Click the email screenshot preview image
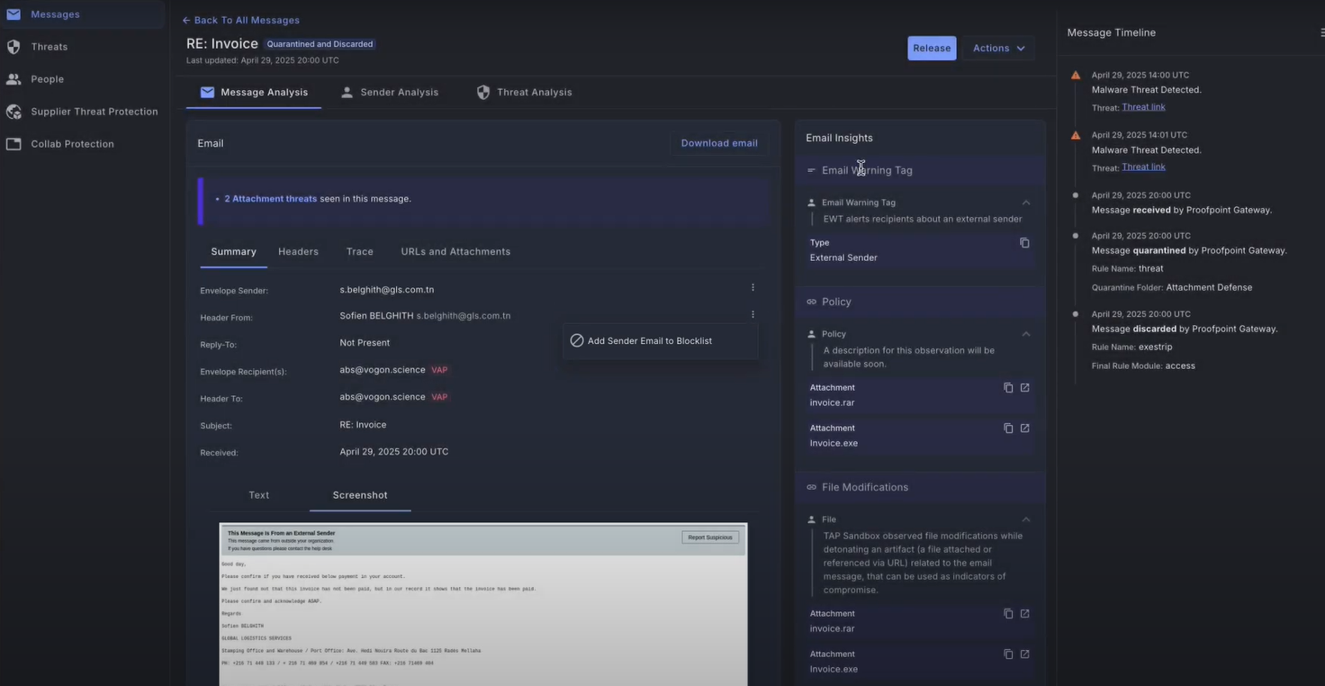Screen dimensions: 1325x686 pyautogui.click(x=482, y=603)
